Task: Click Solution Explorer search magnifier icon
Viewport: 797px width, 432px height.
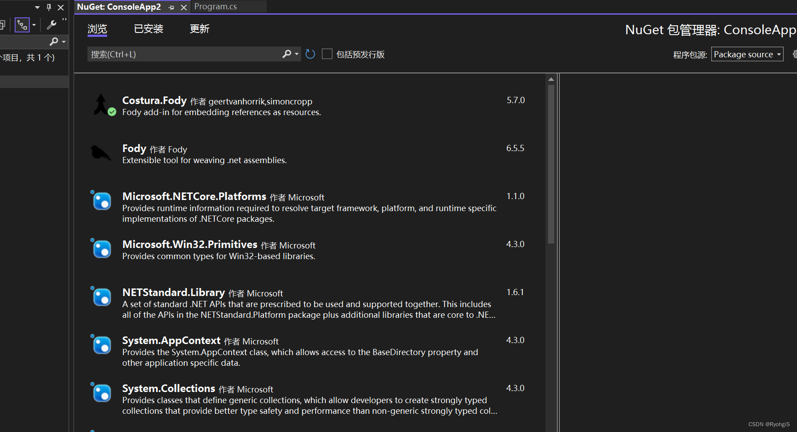Action: point(54,41)
